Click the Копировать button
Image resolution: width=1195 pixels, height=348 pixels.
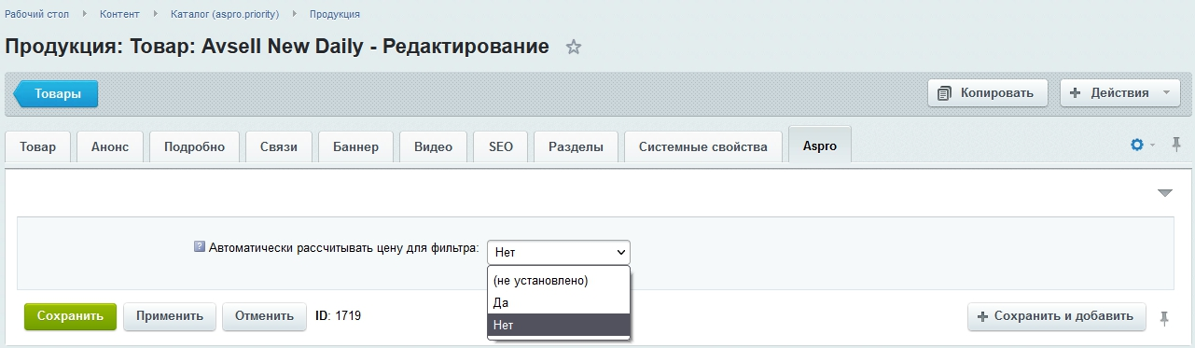pos(988,93)
